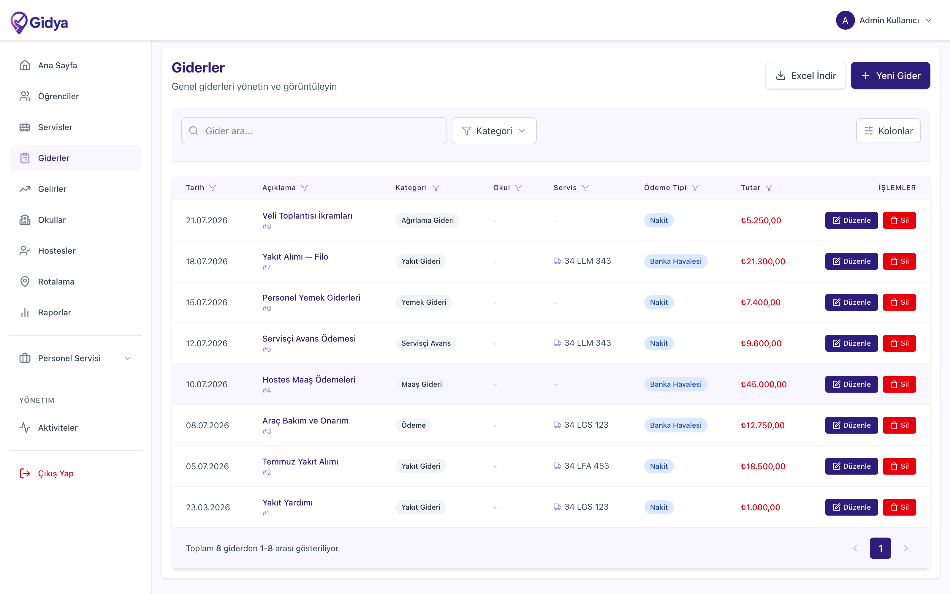Screen dimensions: 950x594
Task: Click the Okul column filter icon
Action: pos(518,188)
